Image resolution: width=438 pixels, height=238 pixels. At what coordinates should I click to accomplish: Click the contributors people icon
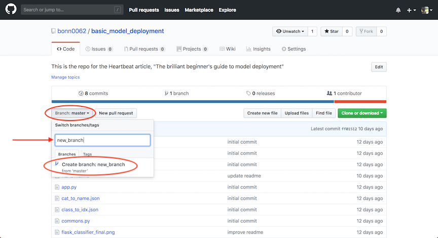click(x=330, y=94)
